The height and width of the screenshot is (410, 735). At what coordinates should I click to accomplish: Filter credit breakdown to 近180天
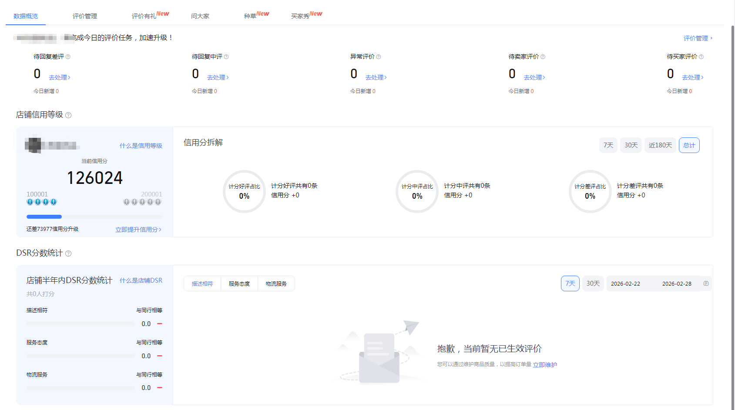coord(660,145)
